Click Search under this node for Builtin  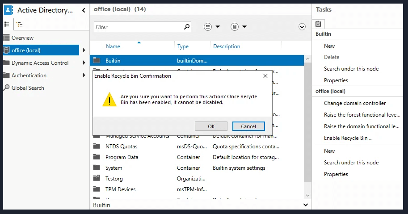click(x=351, y=69)
